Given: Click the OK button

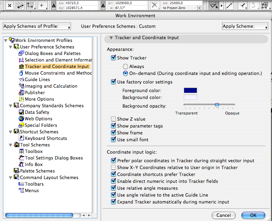Looking at the screenshot, I should coord(253,215).
